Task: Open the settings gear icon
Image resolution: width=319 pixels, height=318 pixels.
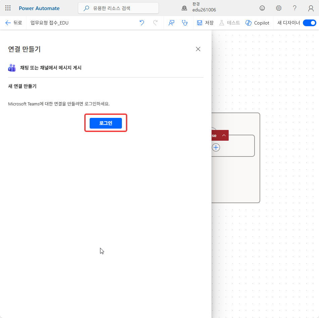Action: click(x=278, y=8)
